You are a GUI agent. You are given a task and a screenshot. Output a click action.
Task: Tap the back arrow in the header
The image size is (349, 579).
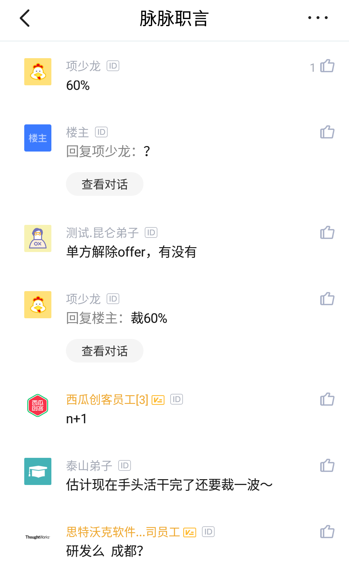click(x=25, y=18)
